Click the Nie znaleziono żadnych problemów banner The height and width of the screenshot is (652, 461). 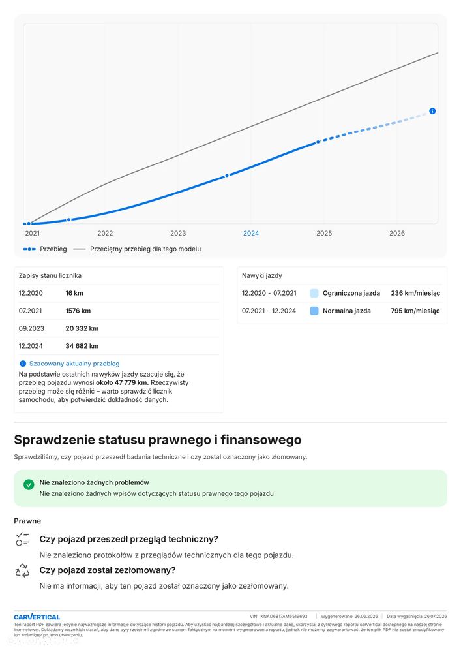pos(231,489)
